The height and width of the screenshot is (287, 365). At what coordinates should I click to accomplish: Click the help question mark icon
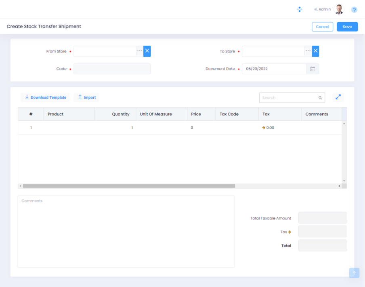pyautogui.click(x=354, y=10)
